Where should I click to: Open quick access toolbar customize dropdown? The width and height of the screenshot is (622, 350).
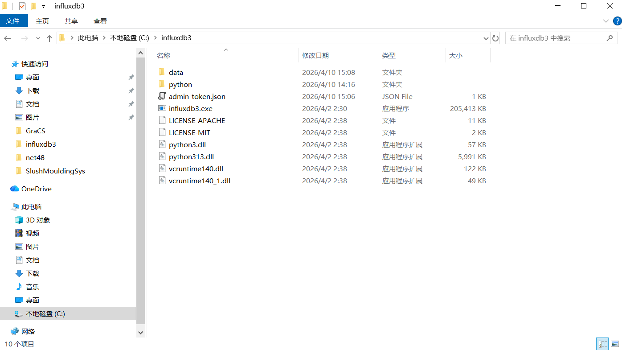click(44, 6)
